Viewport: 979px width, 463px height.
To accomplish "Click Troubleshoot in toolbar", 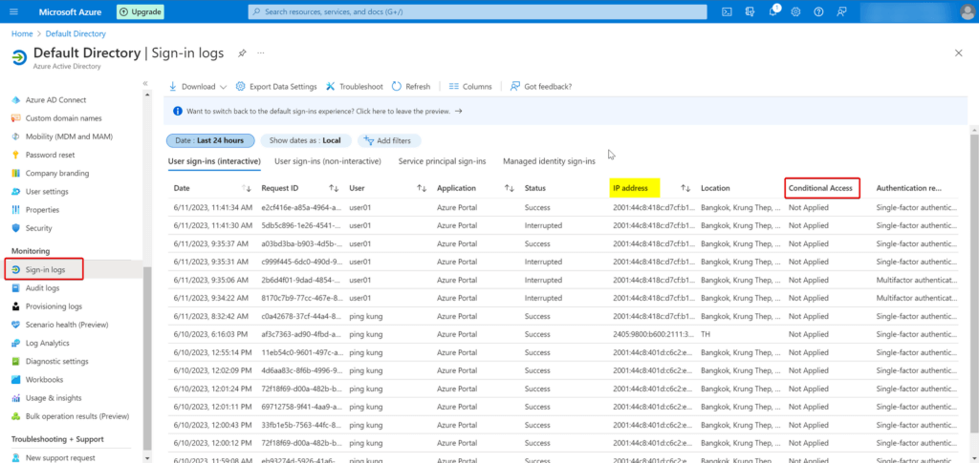I will tap(354, 87).
